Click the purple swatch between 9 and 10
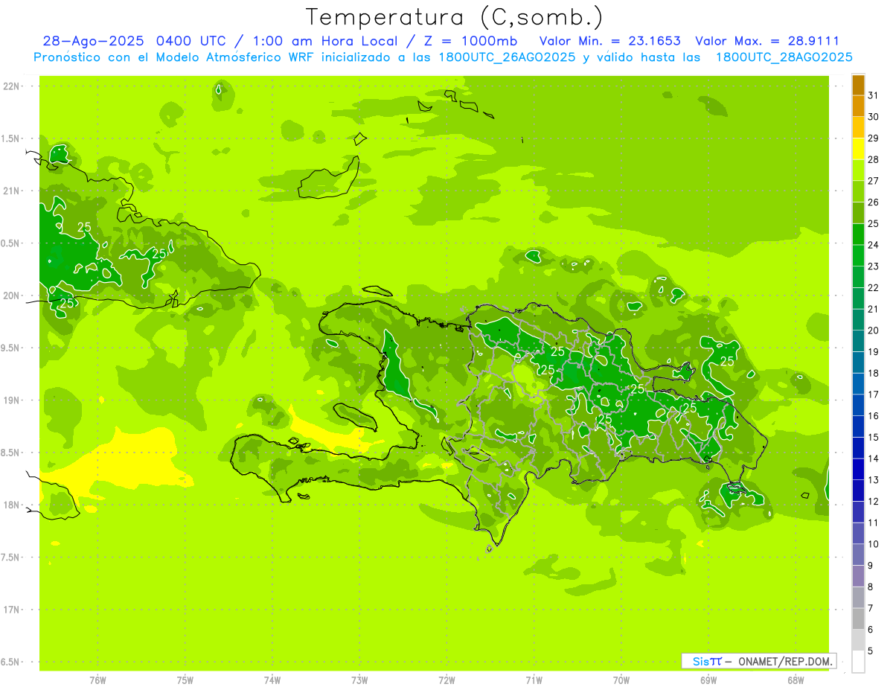Screen dimensions: 893x690 click(859, 555)
